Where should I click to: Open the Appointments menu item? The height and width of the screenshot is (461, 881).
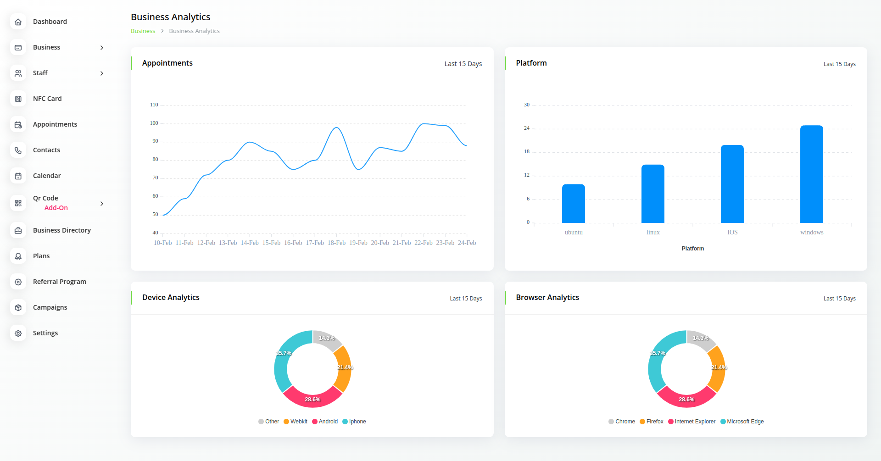coord(55,124)
